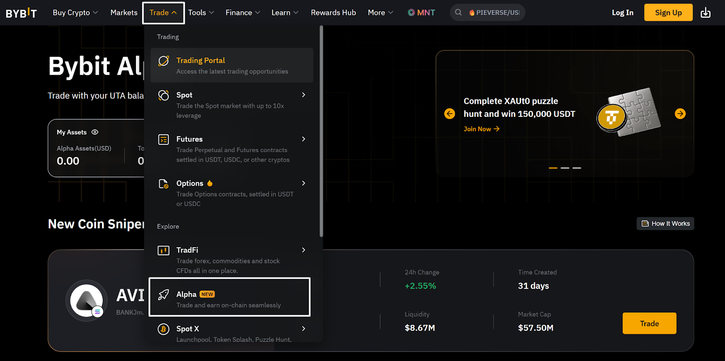Toggle My Assets visibility eye
Viewport: 725px width, 361px height.
click(x=95, y=132)
